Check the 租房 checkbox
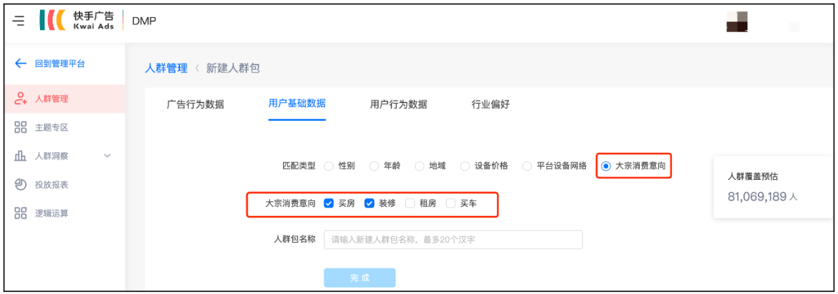 [x=410, y=203]
